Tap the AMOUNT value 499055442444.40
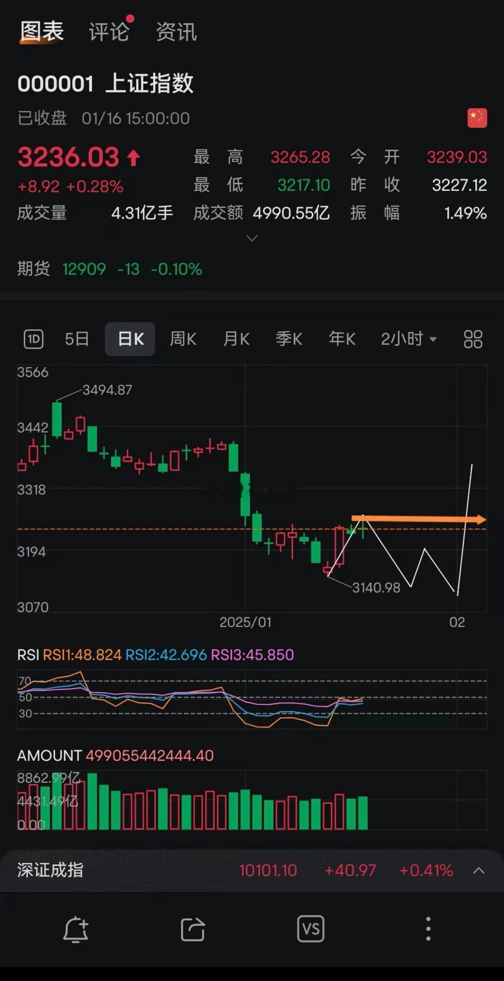 click(149, 756)
